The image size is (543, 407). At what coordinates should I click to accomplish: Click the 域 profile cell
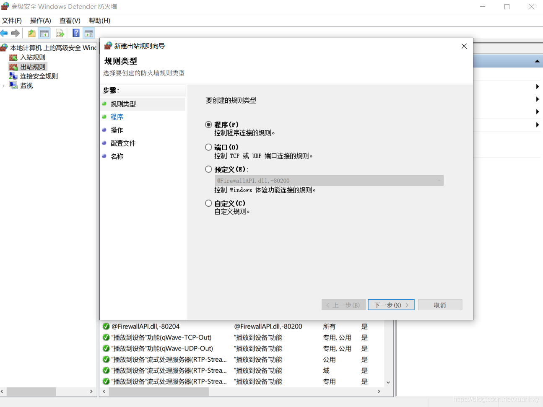pos(326,371)
